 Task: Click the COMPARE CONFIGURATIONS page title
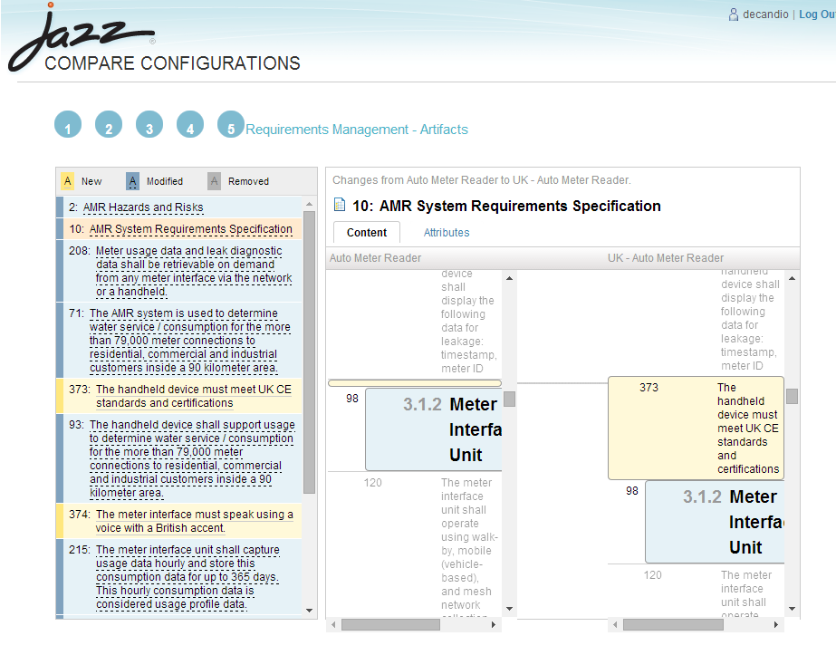(172, 63)
